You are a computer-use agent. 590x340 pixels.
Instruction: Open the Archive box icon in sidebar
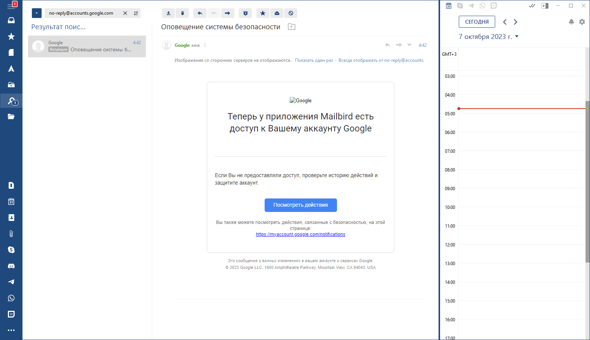pyautogui.click(x=11, y=85)
